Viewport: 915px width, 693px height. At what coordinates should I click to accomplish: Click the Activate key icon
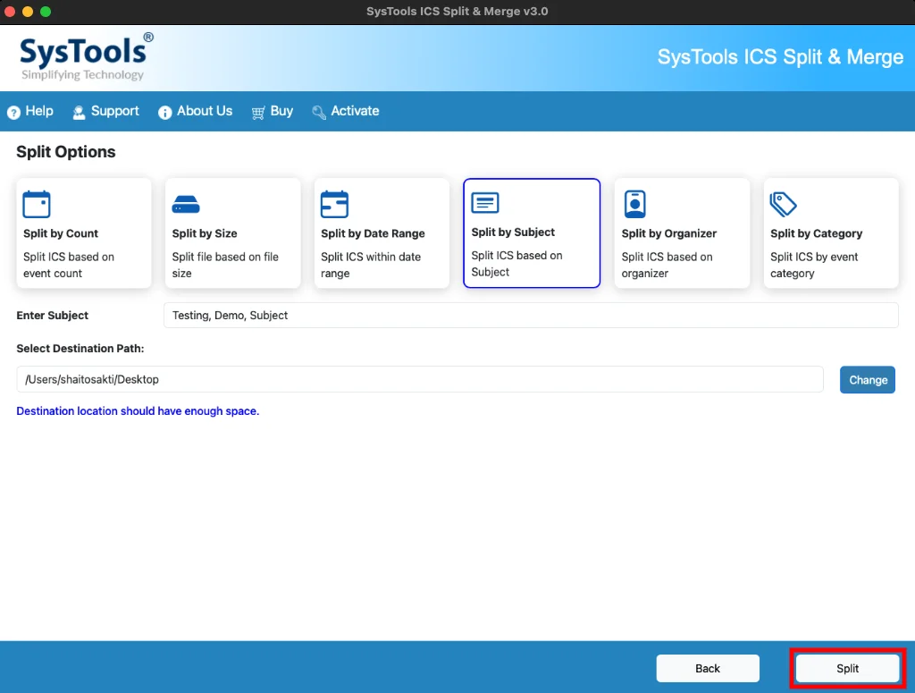319,112
